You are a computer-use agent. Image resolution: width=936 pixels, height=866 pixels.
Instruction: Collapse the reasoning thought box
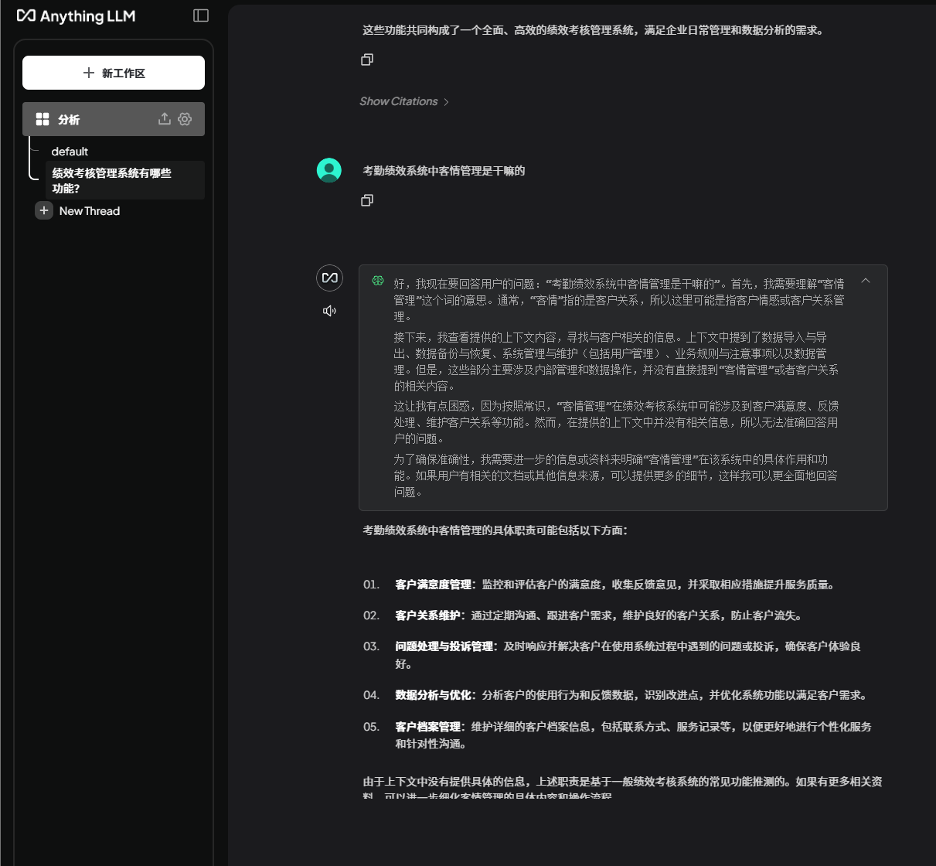(x=866, y=281)
